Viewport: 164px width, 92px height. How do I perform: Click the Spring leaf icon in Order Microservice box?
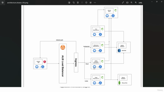coord(102,77)
